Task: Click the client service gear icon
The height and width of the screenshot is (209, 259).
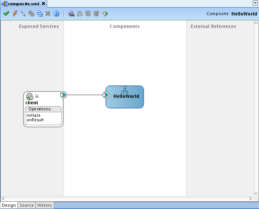Action: click(x=29, y=96)
